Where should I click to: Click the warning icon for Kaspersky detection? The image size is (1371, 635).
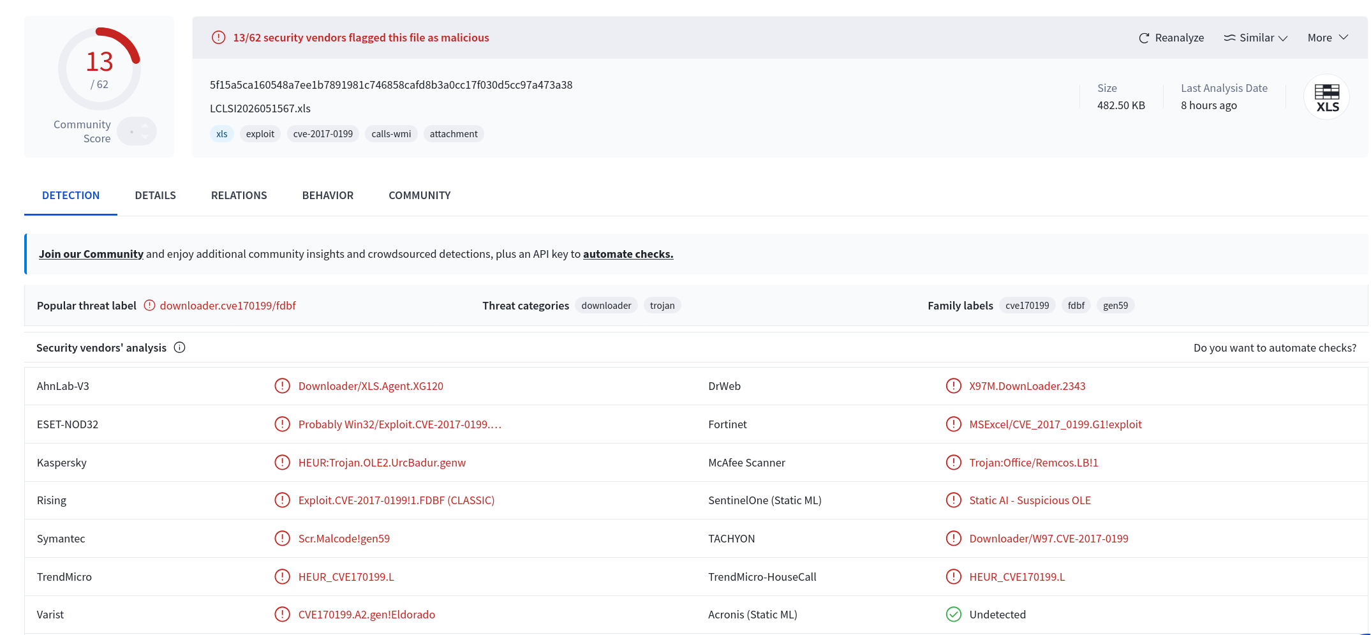[282, 462]
